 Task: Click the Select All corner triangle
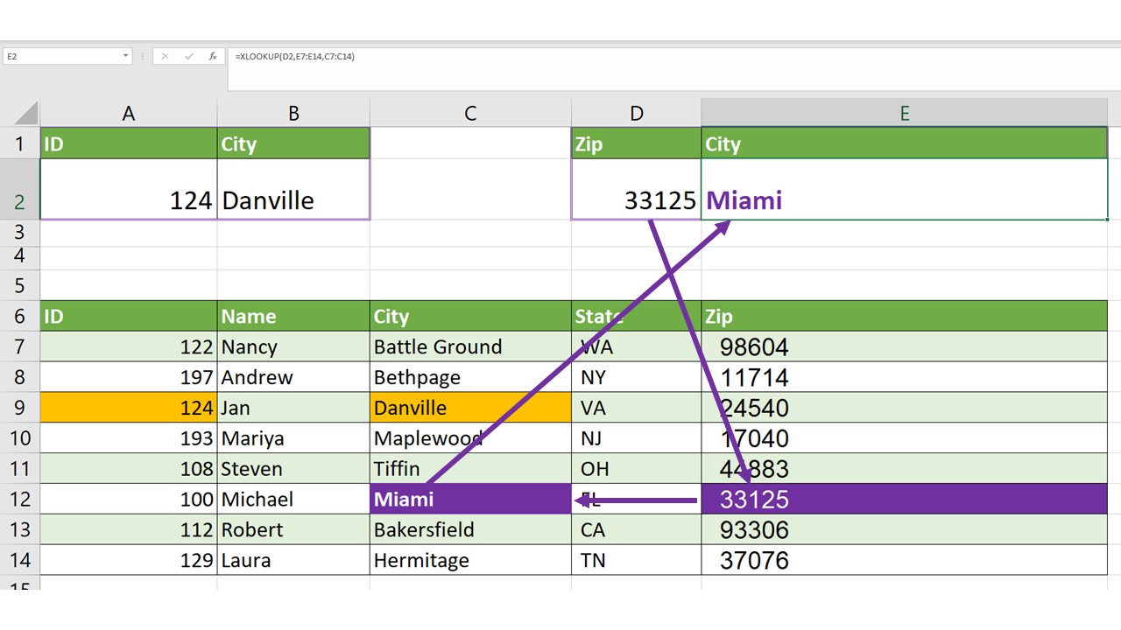[26, 113]
